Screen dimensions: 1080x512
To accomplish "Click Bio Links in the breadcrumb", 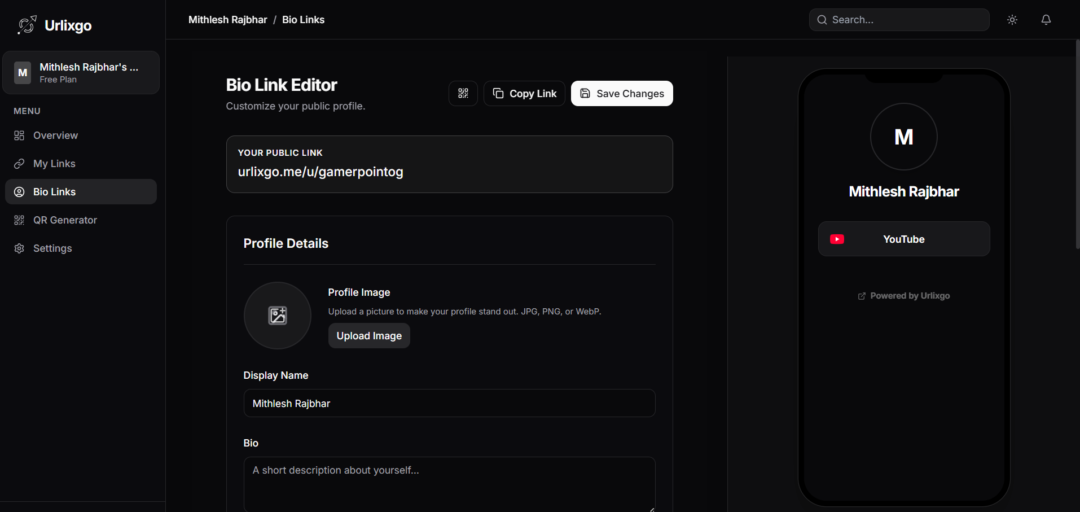I will 303,20.
